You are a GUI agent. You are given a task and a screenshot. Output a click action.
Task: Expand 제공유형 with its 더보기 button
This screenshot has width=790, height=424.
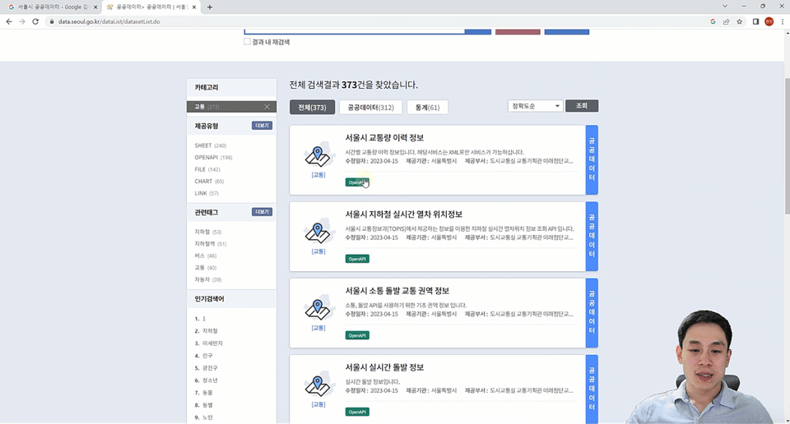(x=262, y=126)
